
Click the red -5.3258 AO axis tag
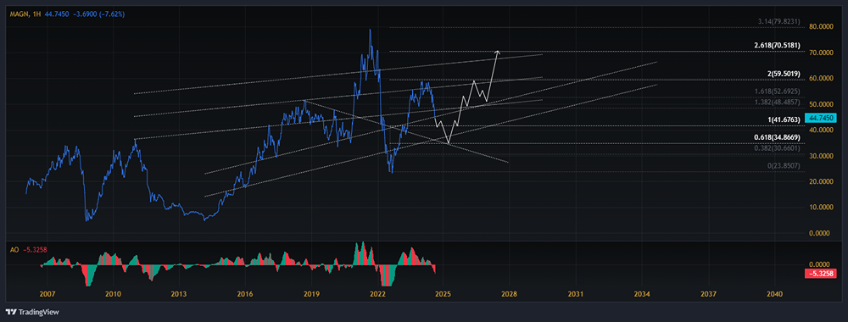[820, 274]
